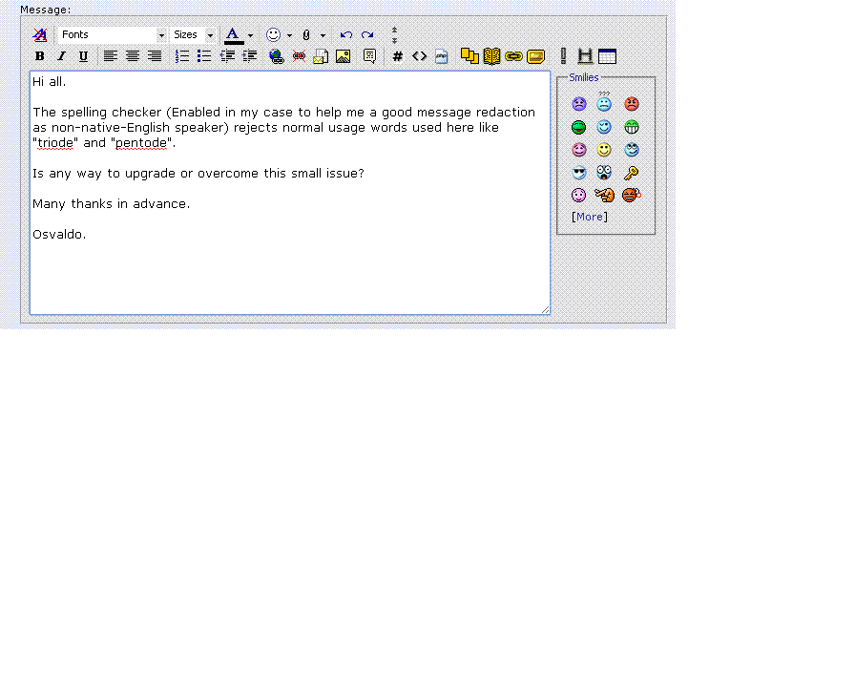Image resolution: width=855 pixels, height=689 pixels.
Task: Click the misspelled word "pentode"
Action: [141, 143]
